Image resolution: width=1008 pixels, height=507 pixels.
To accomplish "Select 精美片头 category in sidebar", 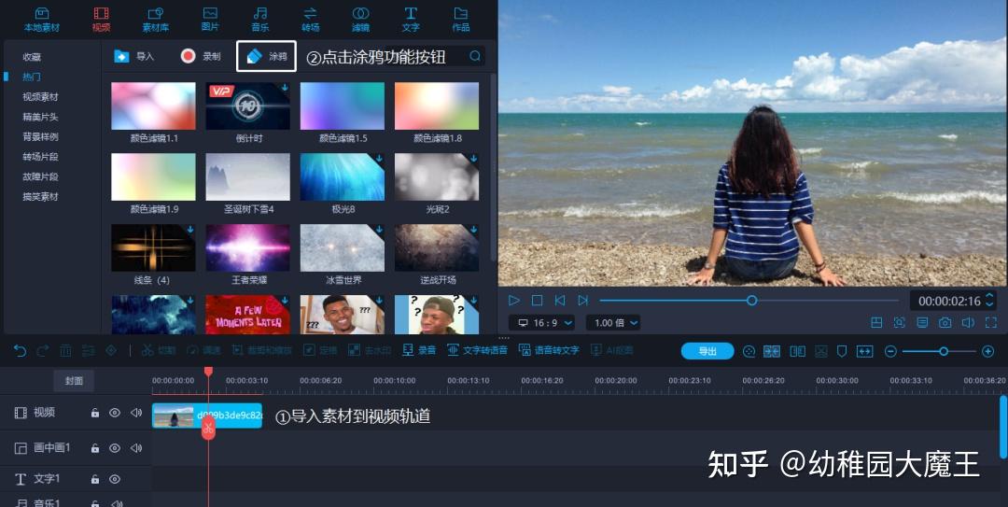I will [40, 117].
